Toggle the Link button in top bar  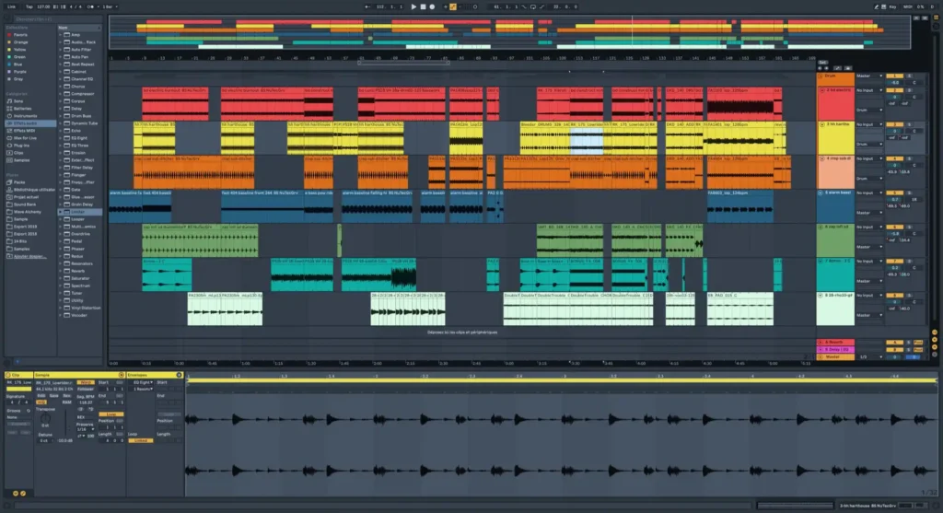coord(11,6)
